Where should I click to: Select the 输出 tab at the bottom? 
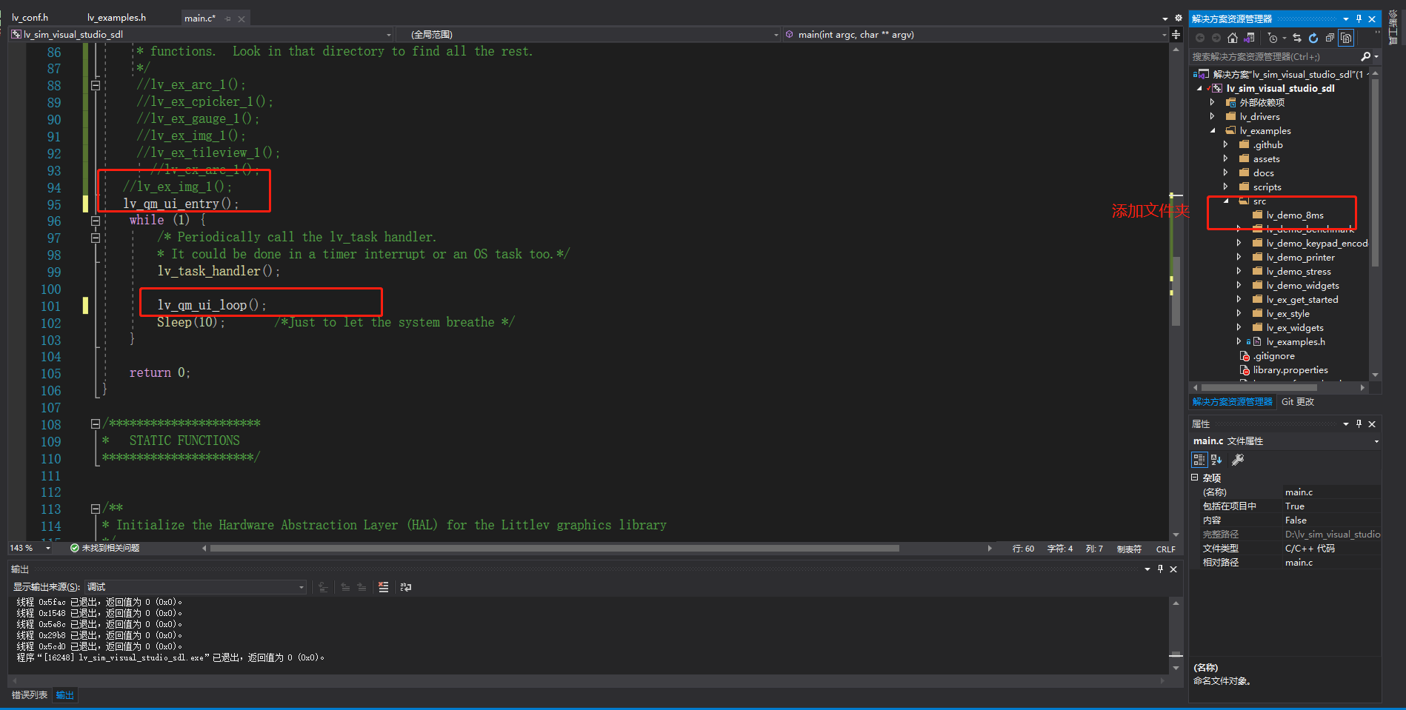coord(65,694)
